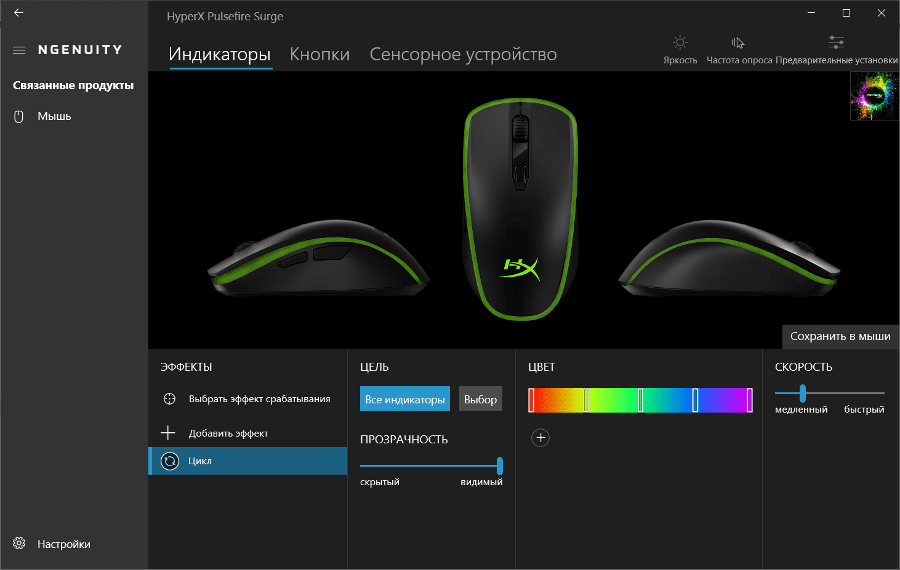The height and width of the screenshot is (570, 900).
Task: Select the Цикл effect entry
Action: point(248,461)
